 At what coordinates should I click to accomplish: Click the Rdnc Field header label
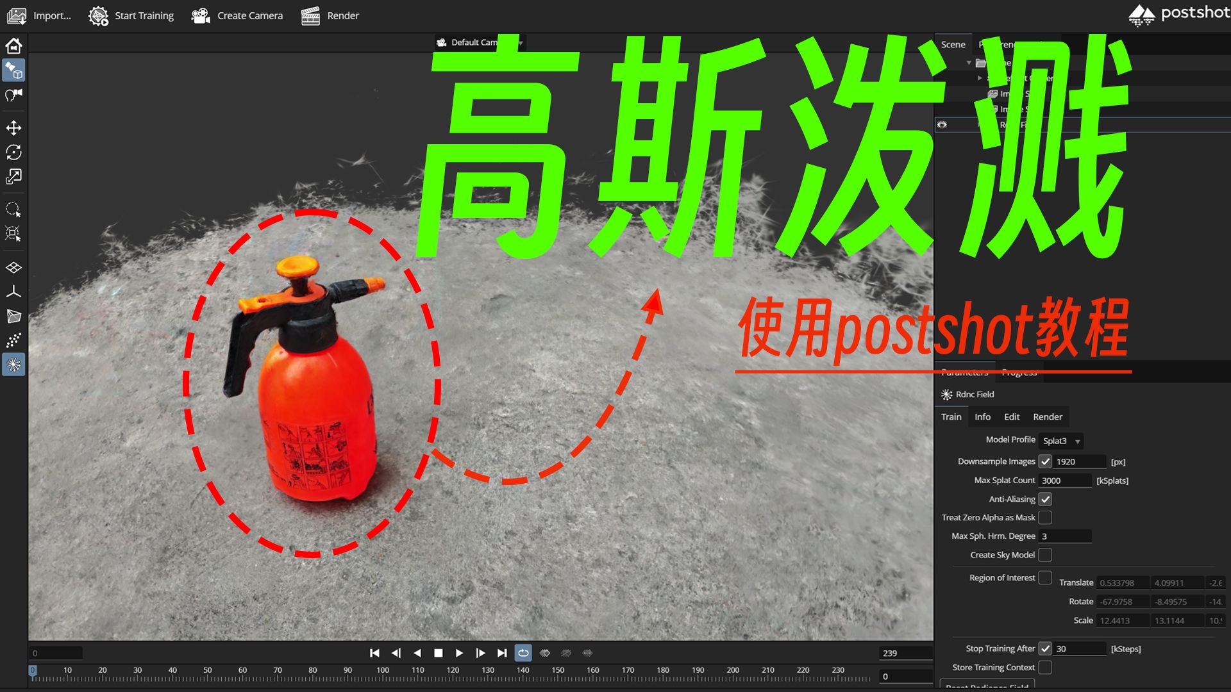(x=975, y=394)
